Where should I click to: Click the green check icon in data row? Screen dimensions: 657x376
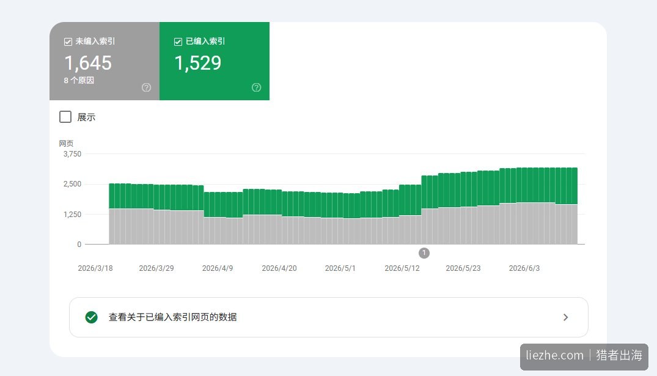91,317
